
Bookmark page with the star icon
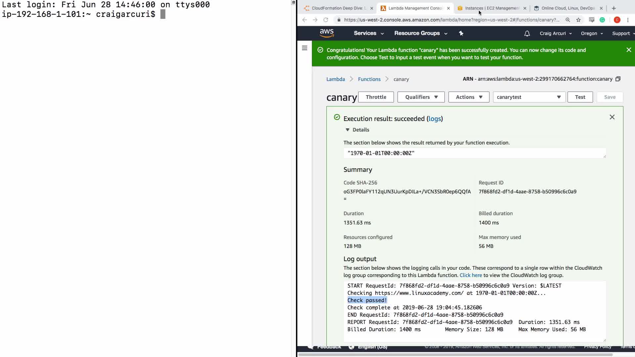coord(578,20)
